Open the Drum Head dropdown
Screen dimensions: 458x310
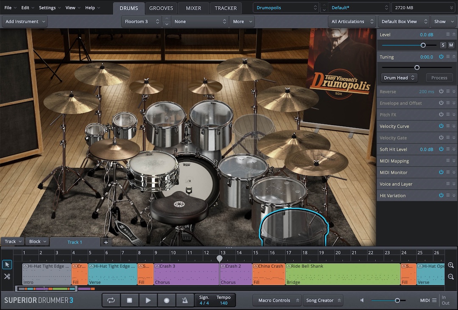(x=398, y=78)
